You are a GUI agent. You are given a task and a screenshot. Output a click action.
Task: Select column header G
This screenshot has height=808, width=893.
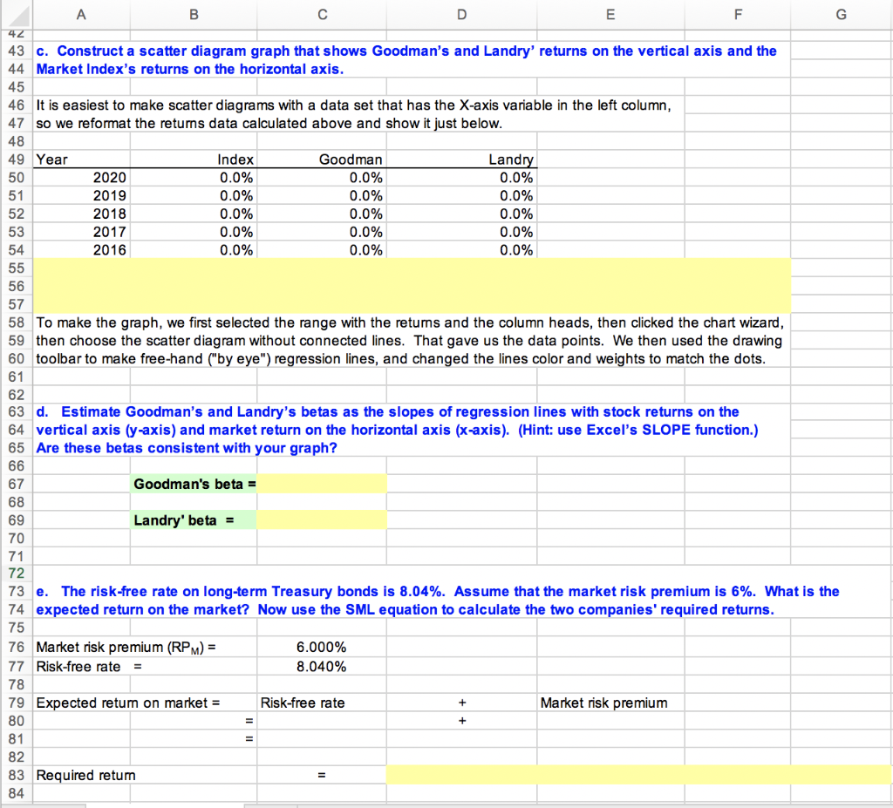(x=841, y=14)
